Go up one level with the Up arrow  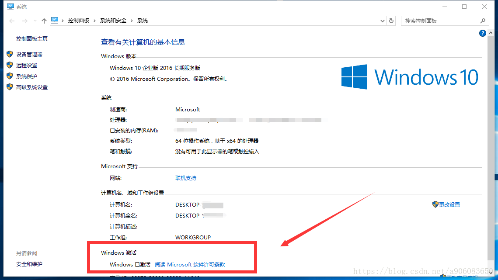pyautogui.click(x=44, y=21)
